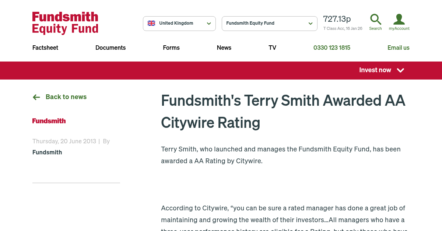442x231 pixels.
Task: Call by clicking the 0330 123 1815 number
Action: click(x=331, y=48)
